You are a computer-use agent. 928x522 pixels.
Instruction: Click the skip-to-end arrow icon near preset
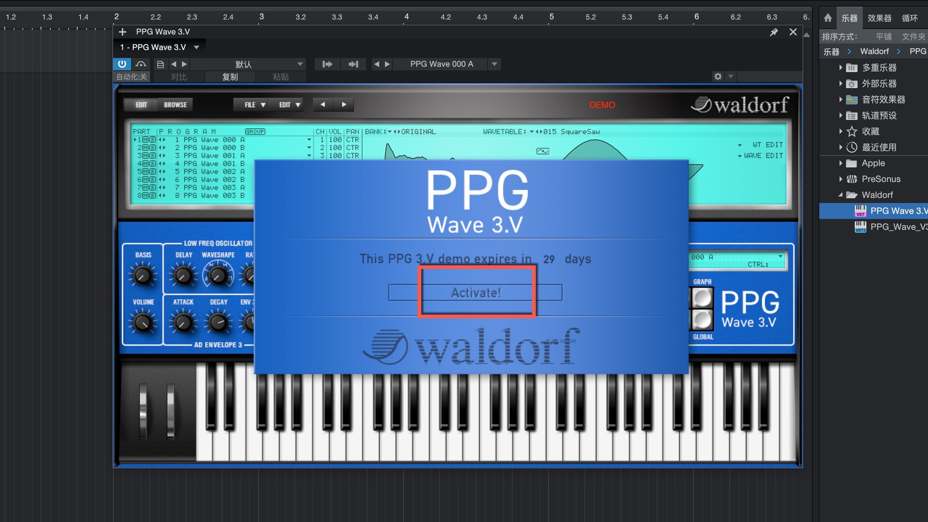(353, 64)
